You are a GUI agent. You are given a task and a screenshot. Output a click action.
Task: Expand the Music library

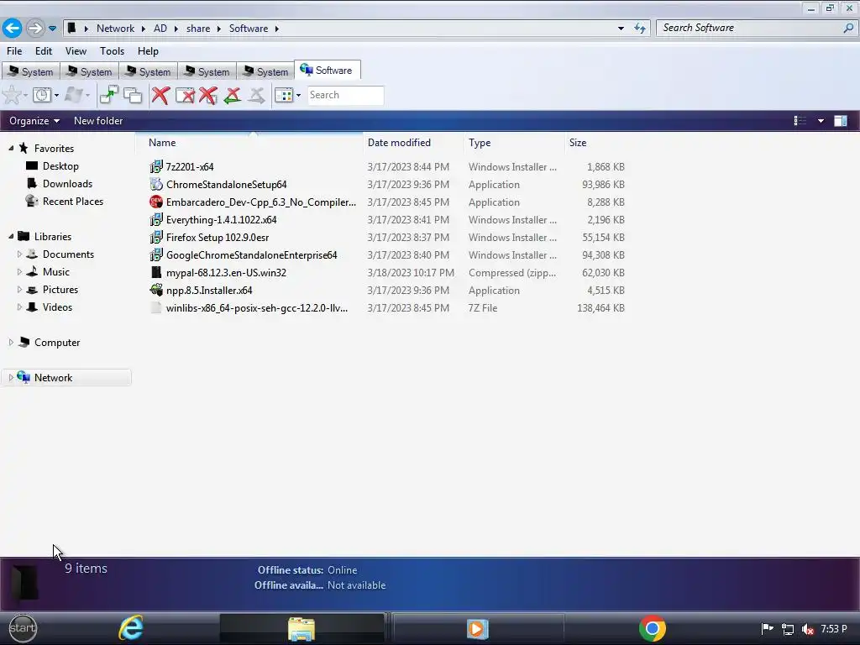point(19,271)
